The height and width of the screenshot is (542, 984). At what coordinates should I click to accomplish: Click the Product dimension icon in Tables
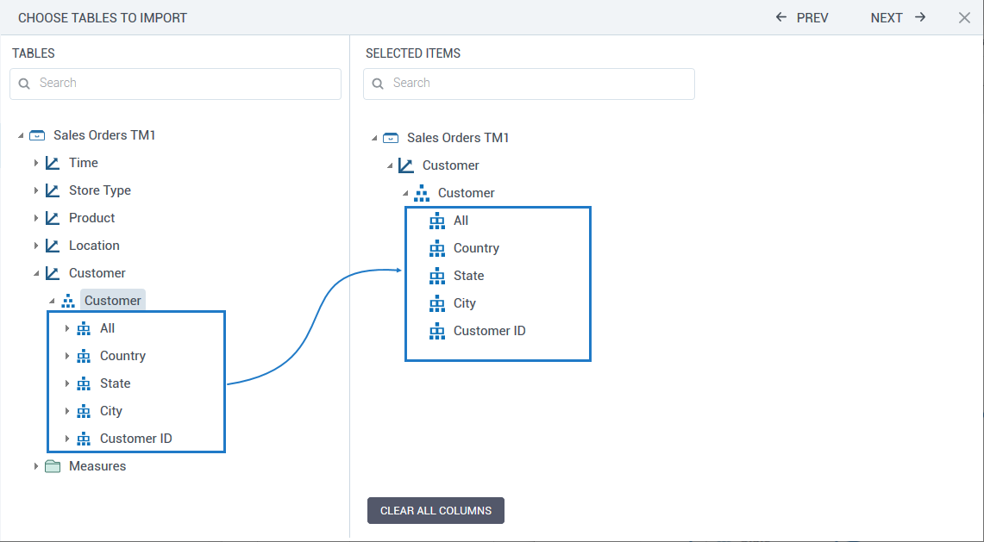point(53,218)
